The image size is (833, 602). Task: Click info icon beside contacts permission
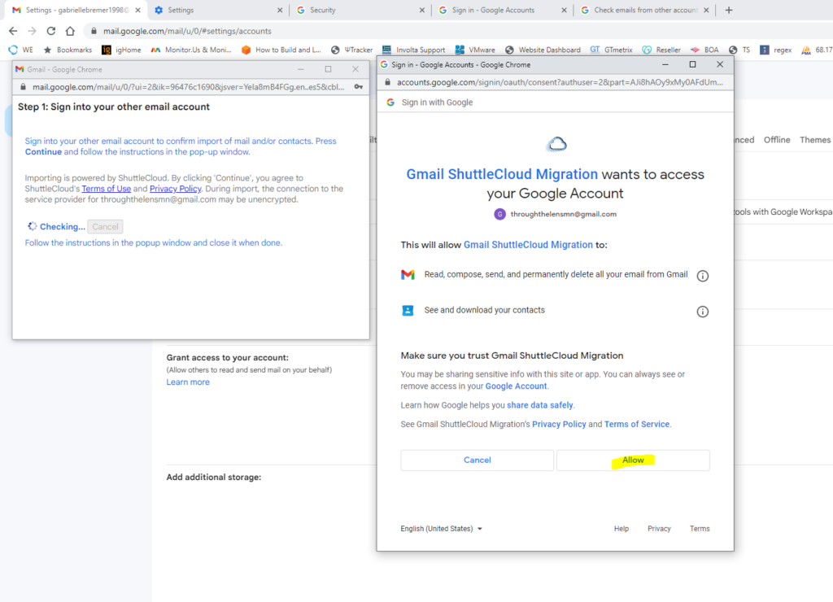(703, 312)
